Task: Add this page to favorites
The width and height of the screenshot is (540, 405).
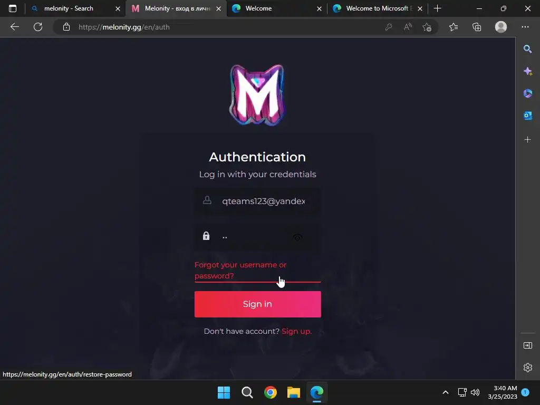Action: (x=427, y=27)
